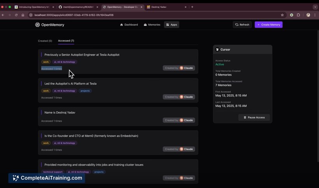Click the site info icon in address bar

(31, 15)
